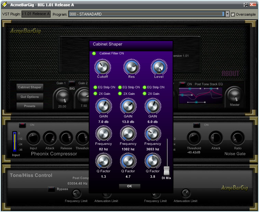Viewport: 259px width, 212px height.
Task: Click the Noise Gate Attack knob
Action: [x=216, y=138]
